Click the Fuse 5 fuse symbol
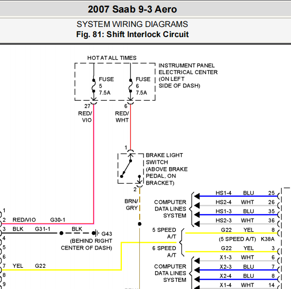 [94, 86]
